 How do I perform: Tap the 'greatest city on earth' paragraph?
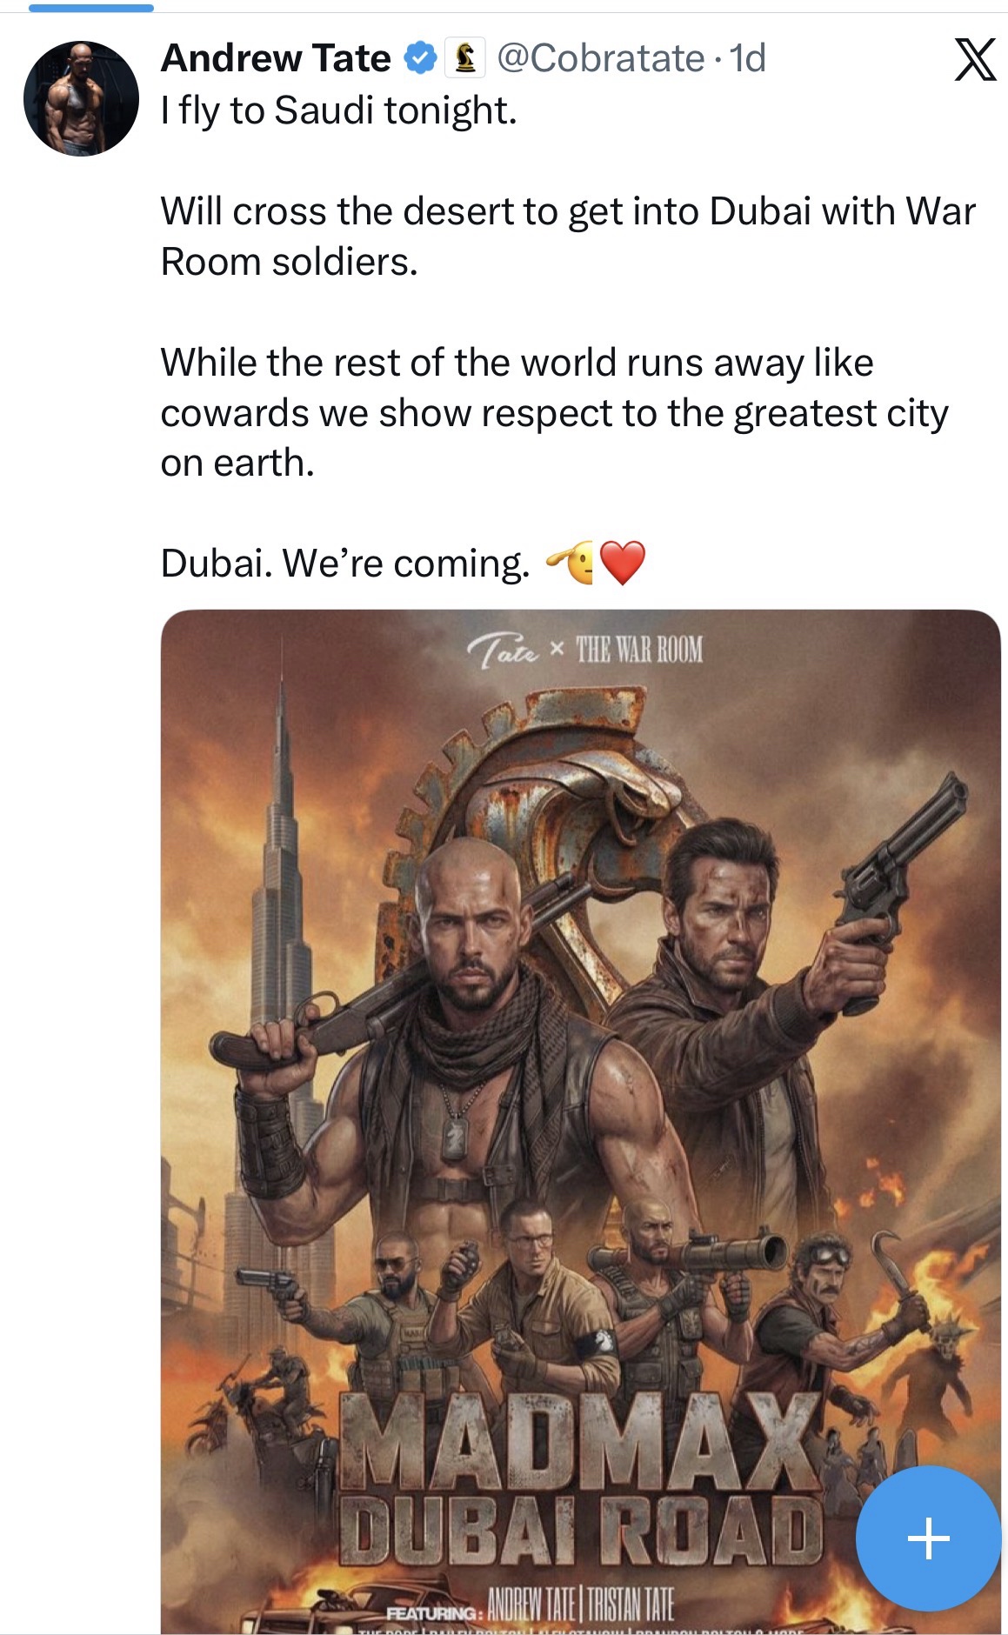(x=554, y=412)
